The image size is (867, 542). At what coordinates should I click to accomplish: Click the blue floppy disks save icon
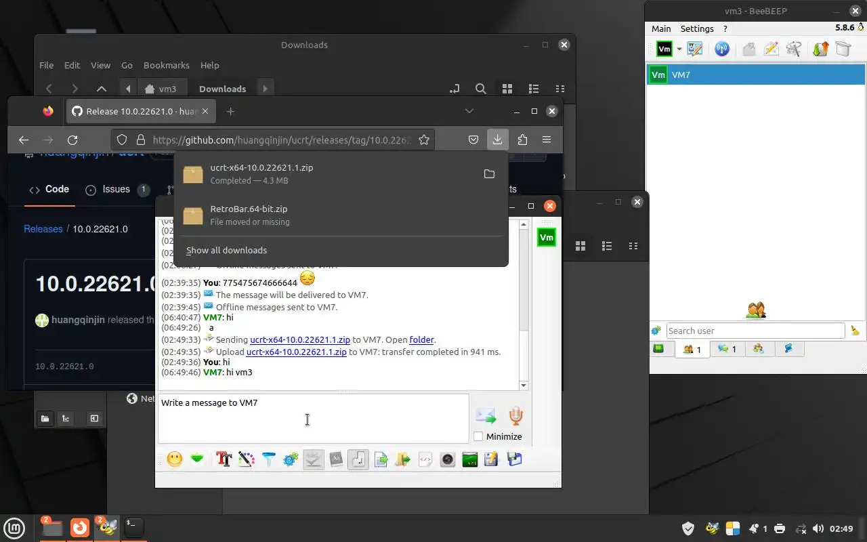514,459
